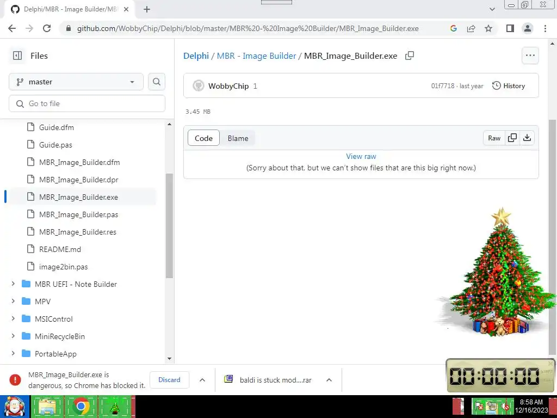Search files with the magnifier button

pyautogui.click(x=157, y=82)
